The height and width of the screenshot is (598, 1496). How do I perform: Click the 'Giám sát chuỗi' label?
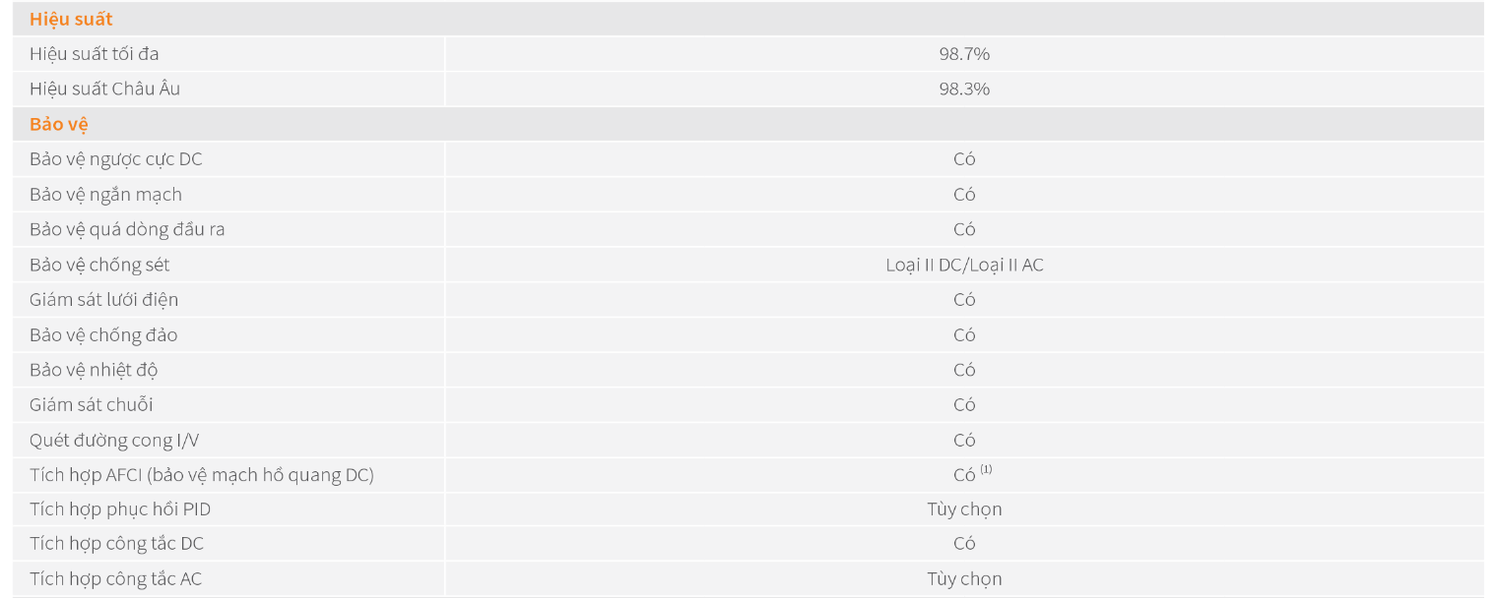click(x=91, y=404)
